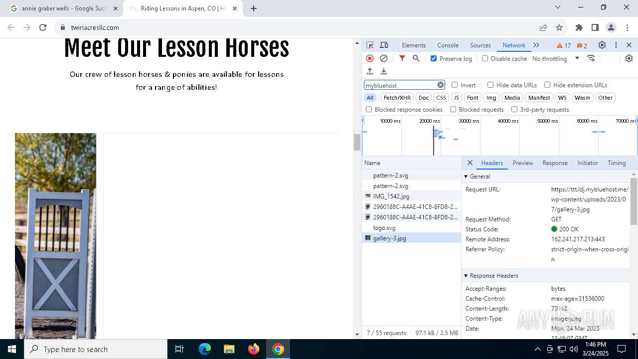Open Network panel settings gear
This screenshot has width=638, height=359.
coord(629,58)
